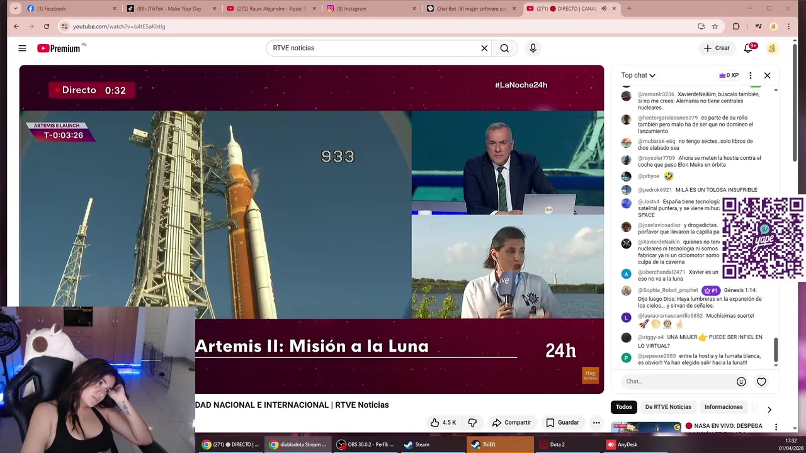
Task: Click the Compartir share button
Action: coord(512,423)
